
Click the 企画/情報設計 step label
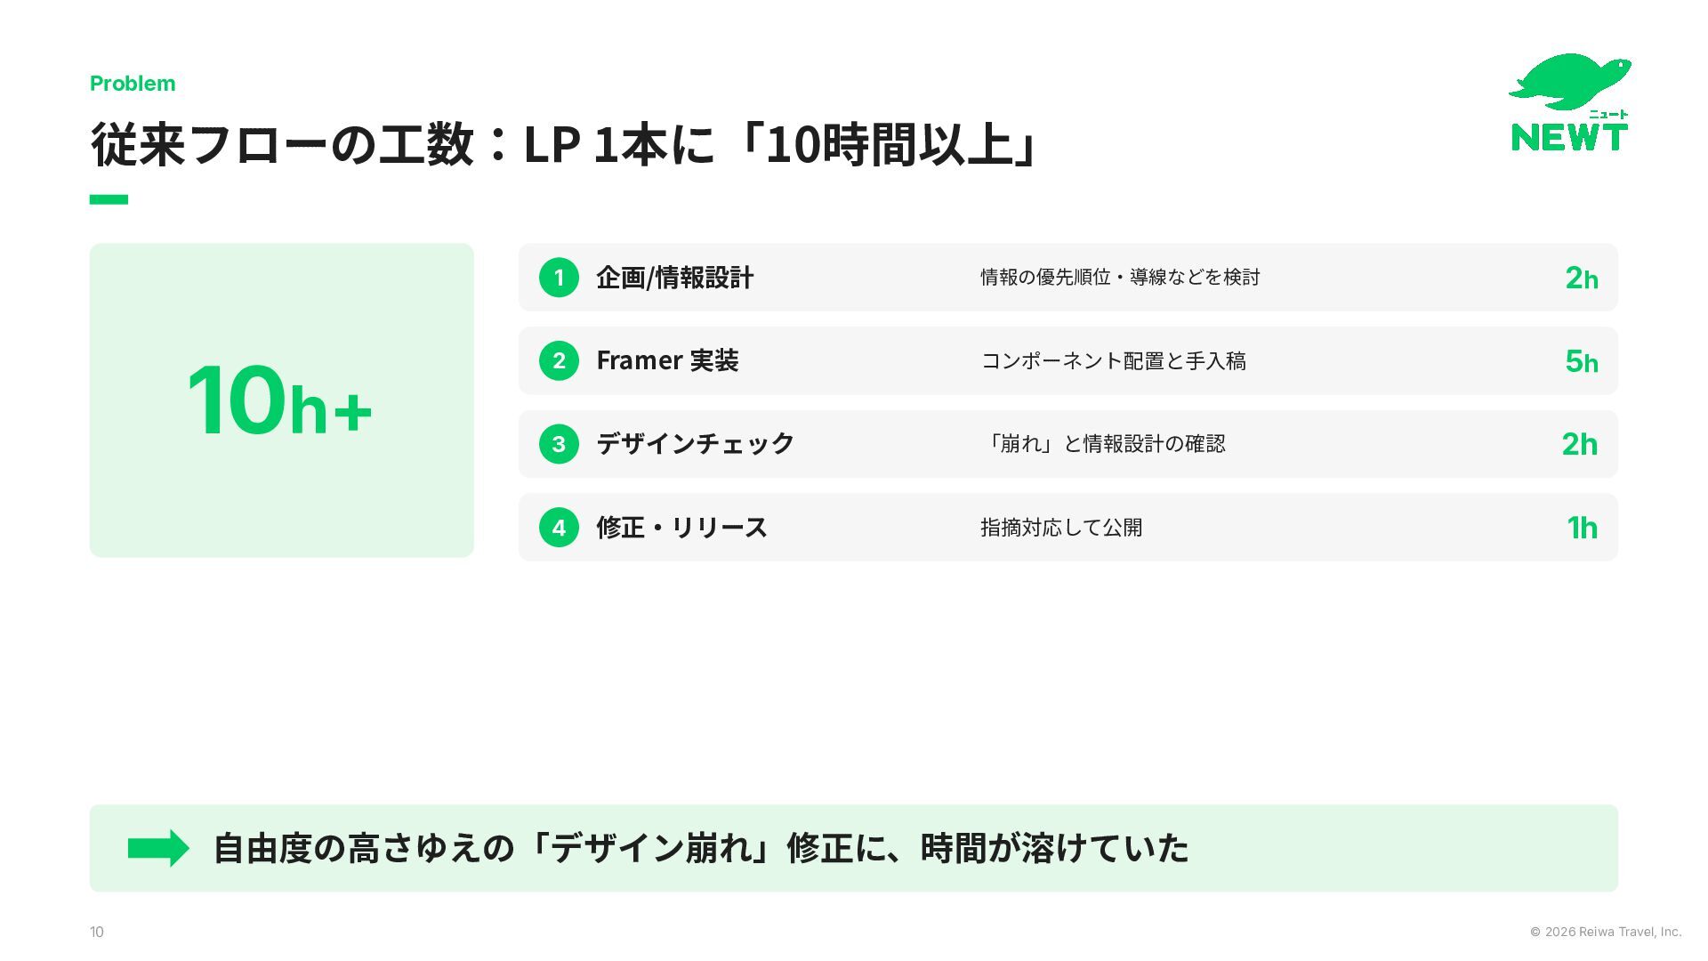click(x=674, y=278)
